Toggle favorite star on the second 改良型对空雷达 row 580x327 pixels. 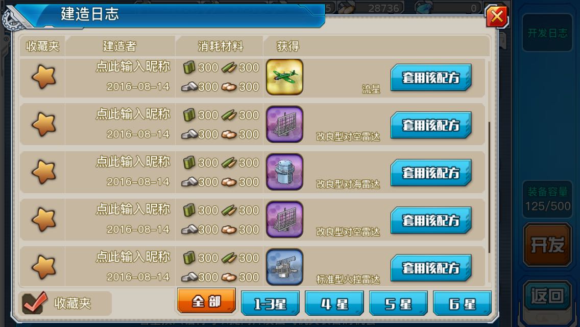click(x=43, y=220)
